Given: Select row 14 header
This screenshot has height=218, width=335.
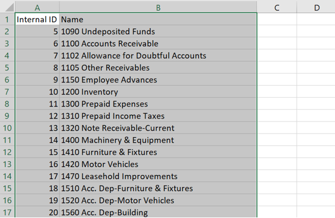Looking at the screenshot, I should [7, 176].
